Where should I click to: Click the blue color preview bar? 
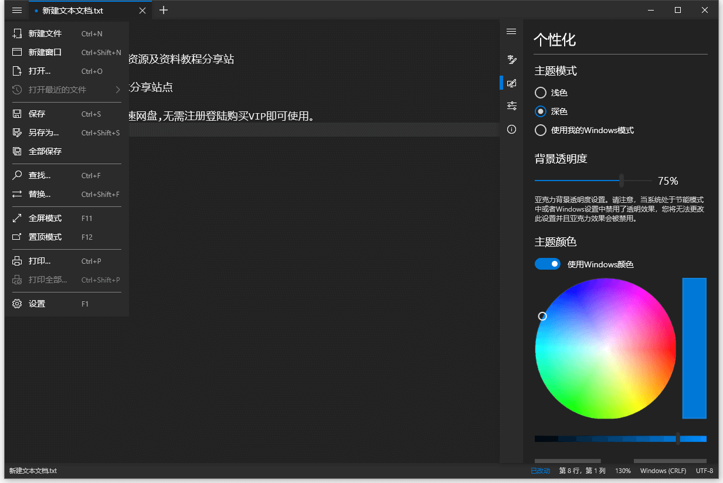[x=694, y=348]
